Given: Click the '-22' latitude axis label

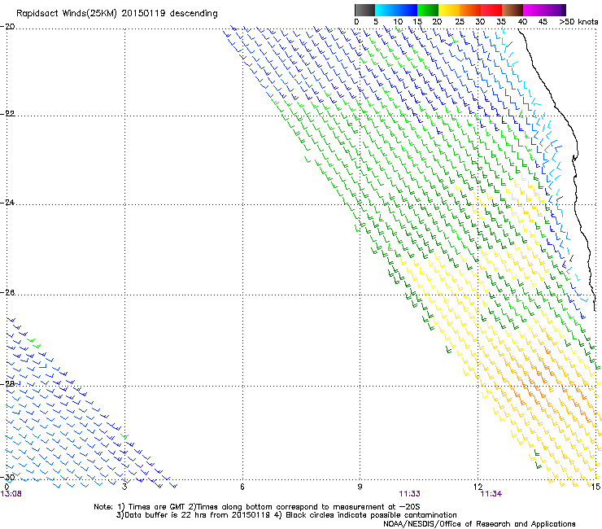Looking at the screenshot, I should [x=7, y=113].
